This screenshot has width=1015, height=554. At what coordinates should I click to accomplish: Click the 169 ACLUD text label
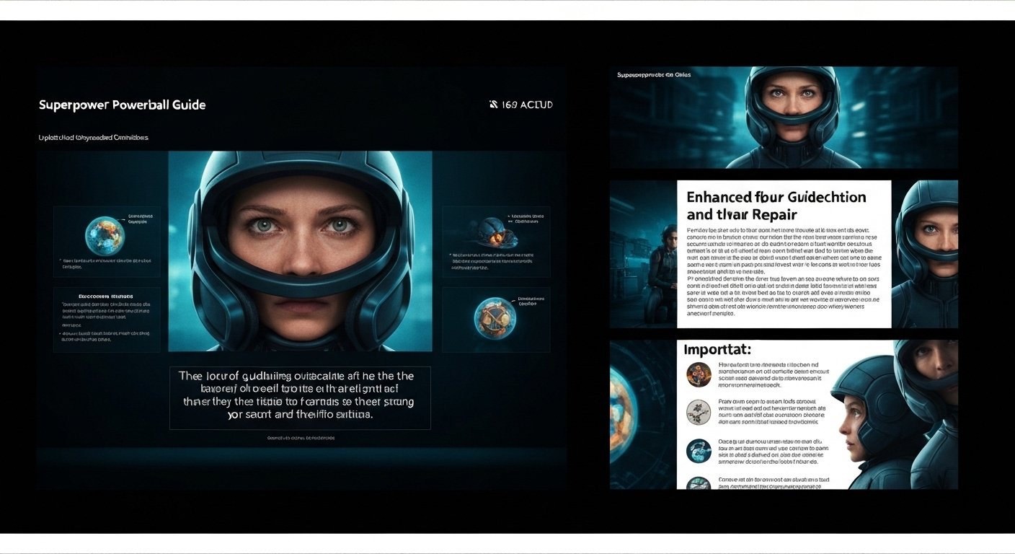(x=527, y=105)
